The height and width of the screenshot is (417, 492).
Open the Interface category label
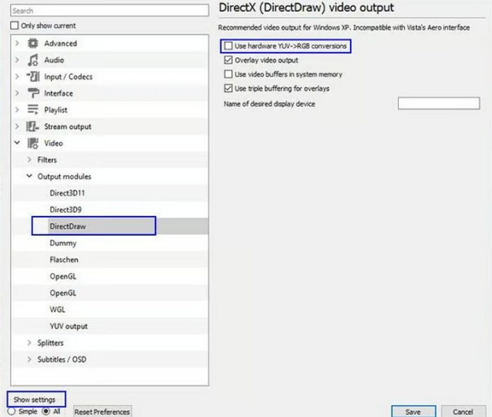pos(58,94)
